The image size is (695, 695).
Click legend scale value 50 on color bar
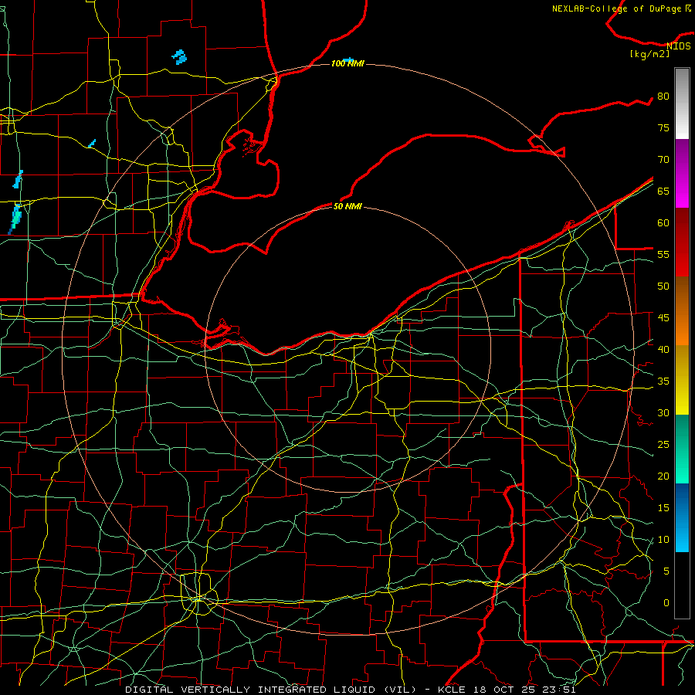coord(663,286)
